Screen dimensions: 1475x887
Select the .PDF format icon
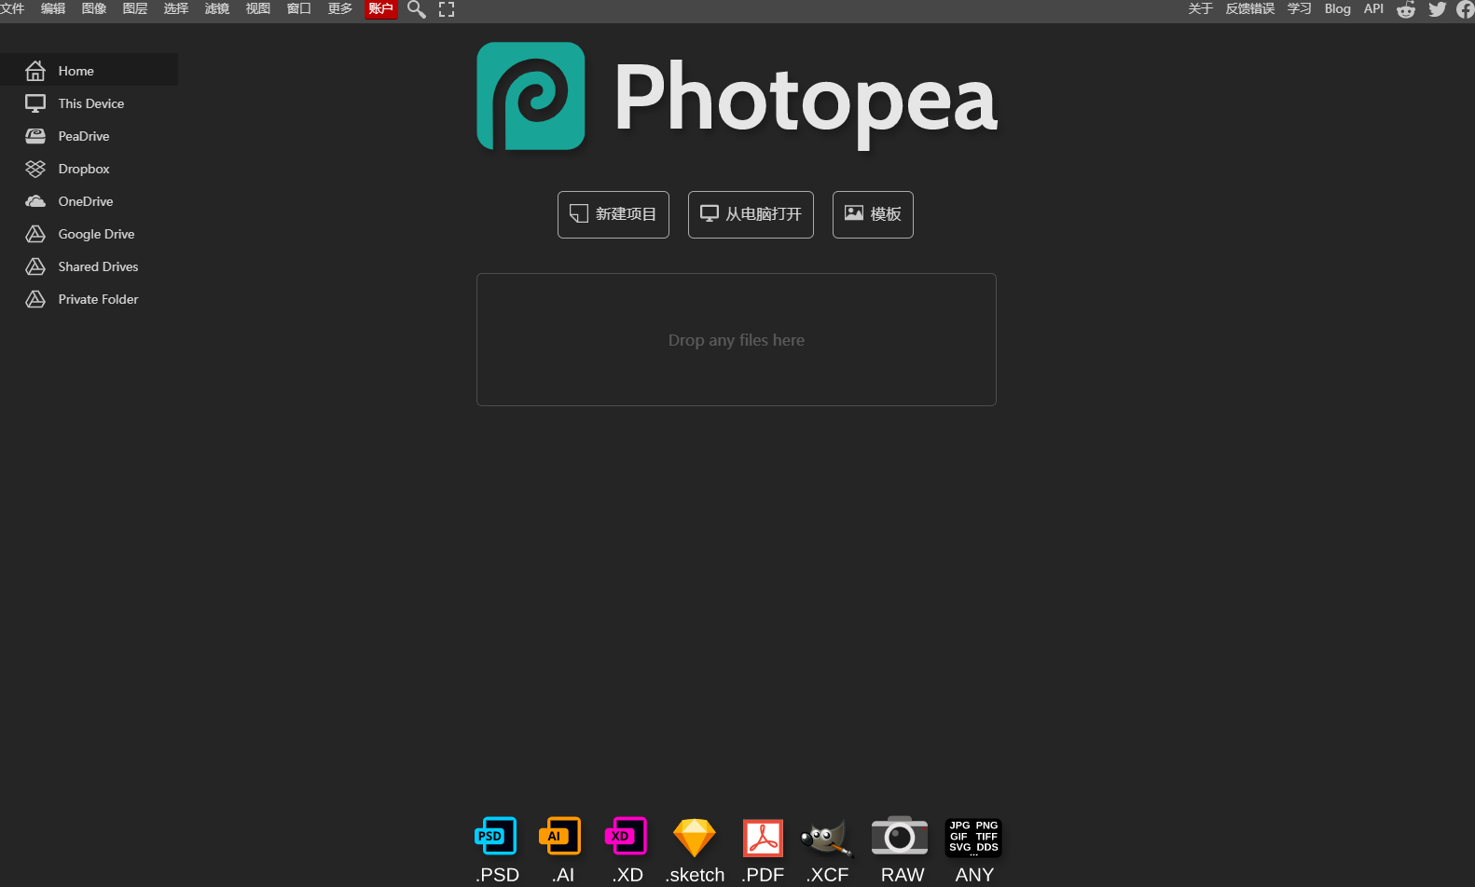[x=763, y=837]
